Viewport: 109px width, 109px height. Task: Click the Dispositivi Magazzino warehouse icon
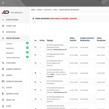tap(3, 81)
